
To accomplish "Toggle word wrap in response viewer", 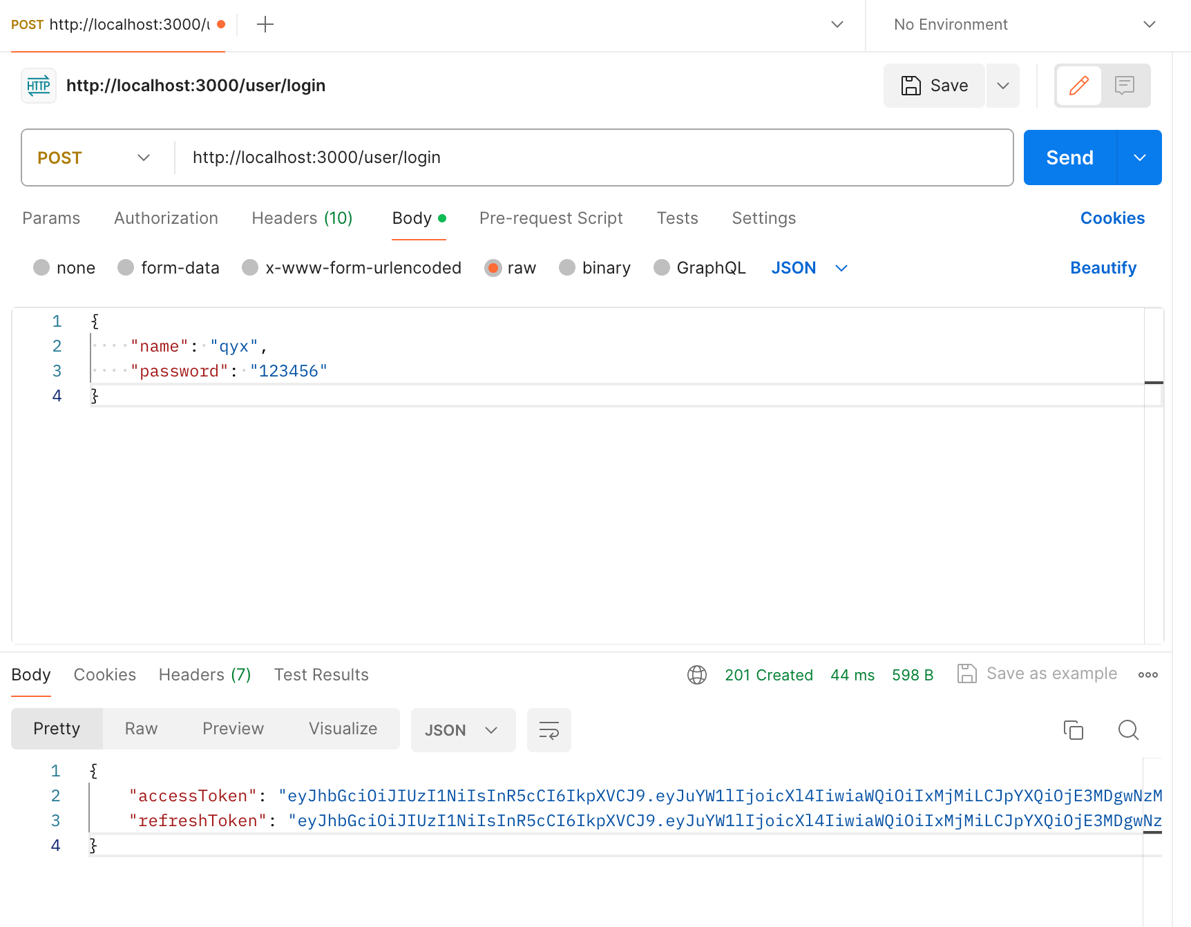I will click(x=549, y=730).
